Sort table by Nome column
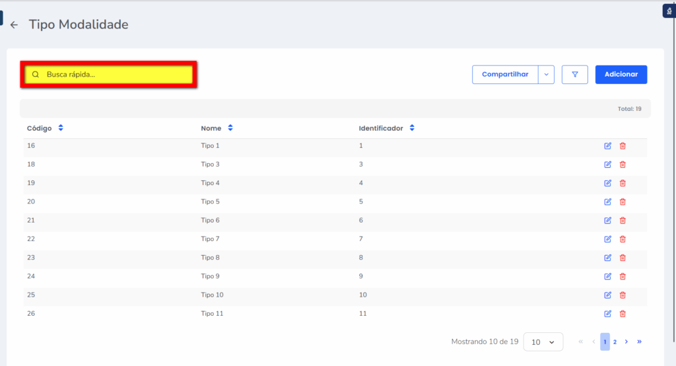This screenshot has height=366, width=676. [230, 128]
